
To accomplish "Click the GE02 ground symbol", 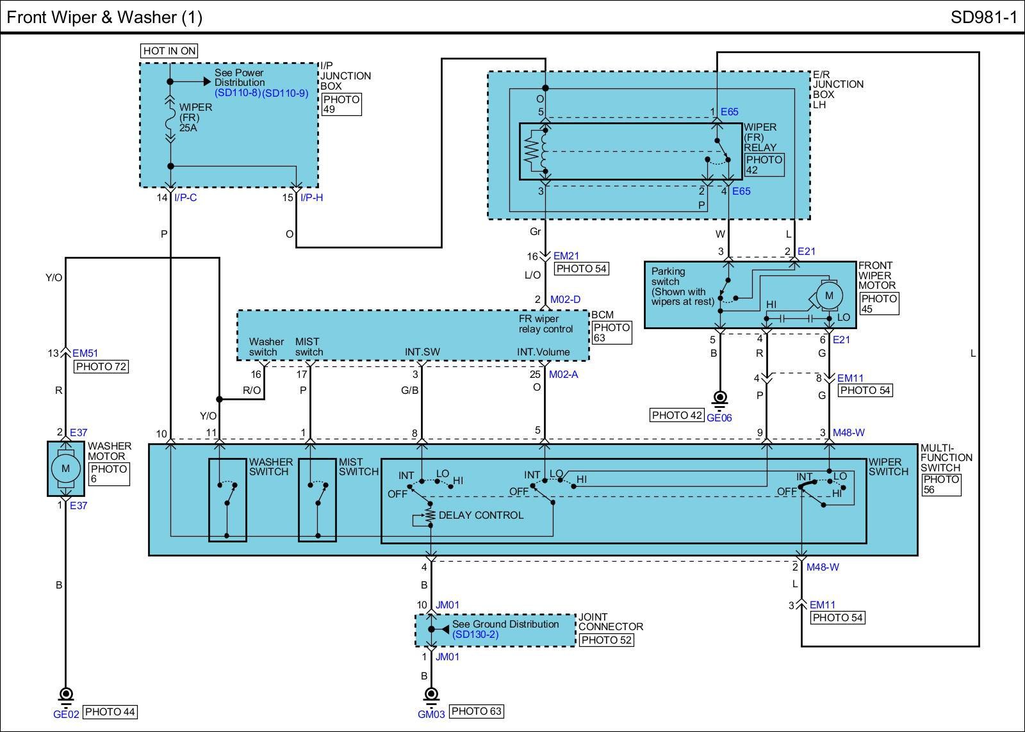I will 65,695.
